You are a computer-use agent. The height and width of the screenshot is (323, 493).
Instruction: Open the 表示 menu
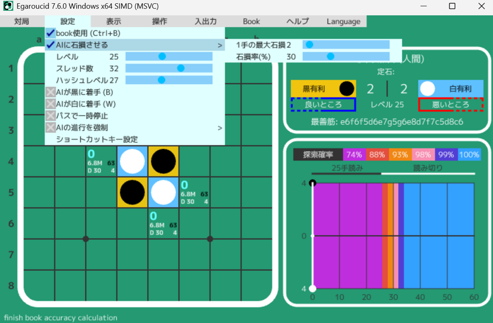114,22
